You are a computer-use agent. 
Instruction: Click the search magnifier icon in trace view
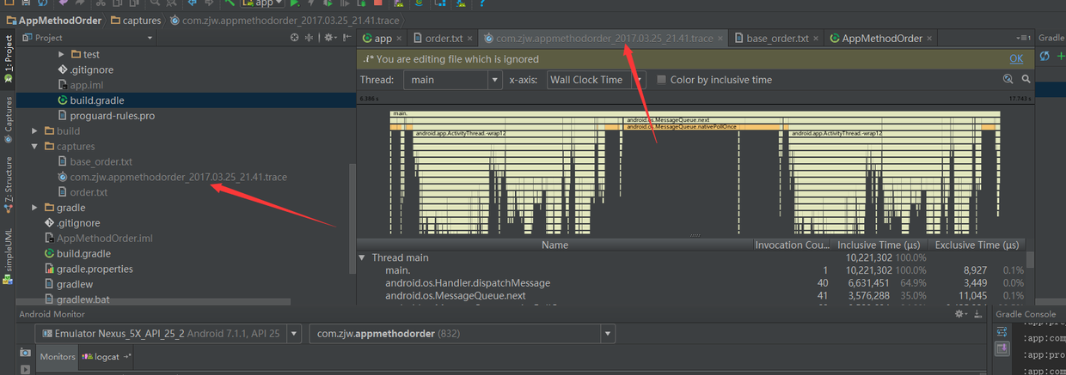1026,79
